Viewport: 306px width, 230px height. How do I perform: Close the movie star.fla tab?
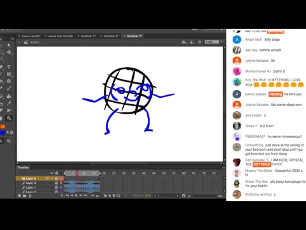[19, 36]
